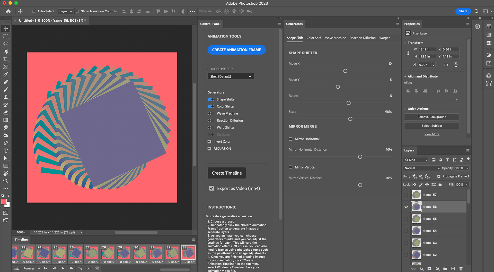Switch to the Color Shift tab

[314, 38]
